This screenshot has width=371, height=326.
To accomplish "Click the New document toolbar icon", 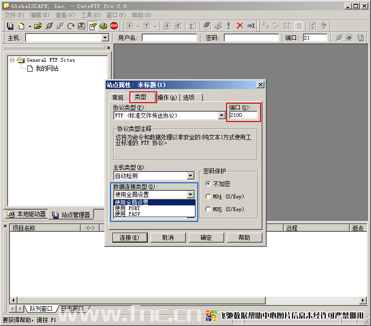I will point(21,26).
